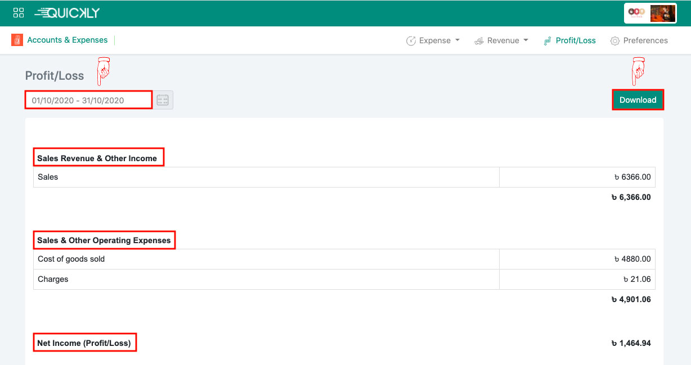691x365 pixels.
Task: Click the Profit/Loss chart icon
Action: pyautogui.click(x=547, y=41)
